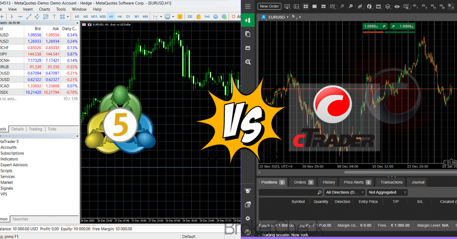457x239 pixels.
Task: Click the IDE MetaEditor button in MetaTrader
Action: [190, 17]
